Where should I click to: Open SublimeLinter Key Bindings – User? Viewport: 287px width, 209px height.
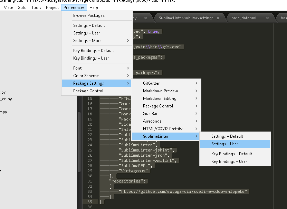tap(235, 161)
